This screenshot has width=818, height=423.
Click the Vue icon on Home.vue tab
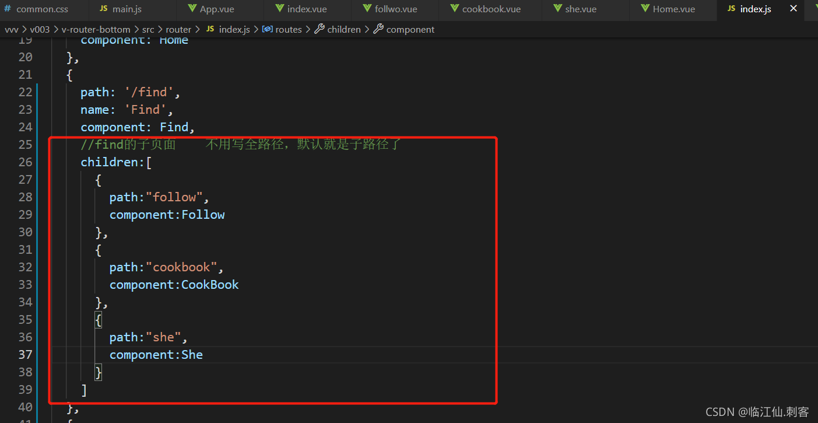tap(645, 9)
